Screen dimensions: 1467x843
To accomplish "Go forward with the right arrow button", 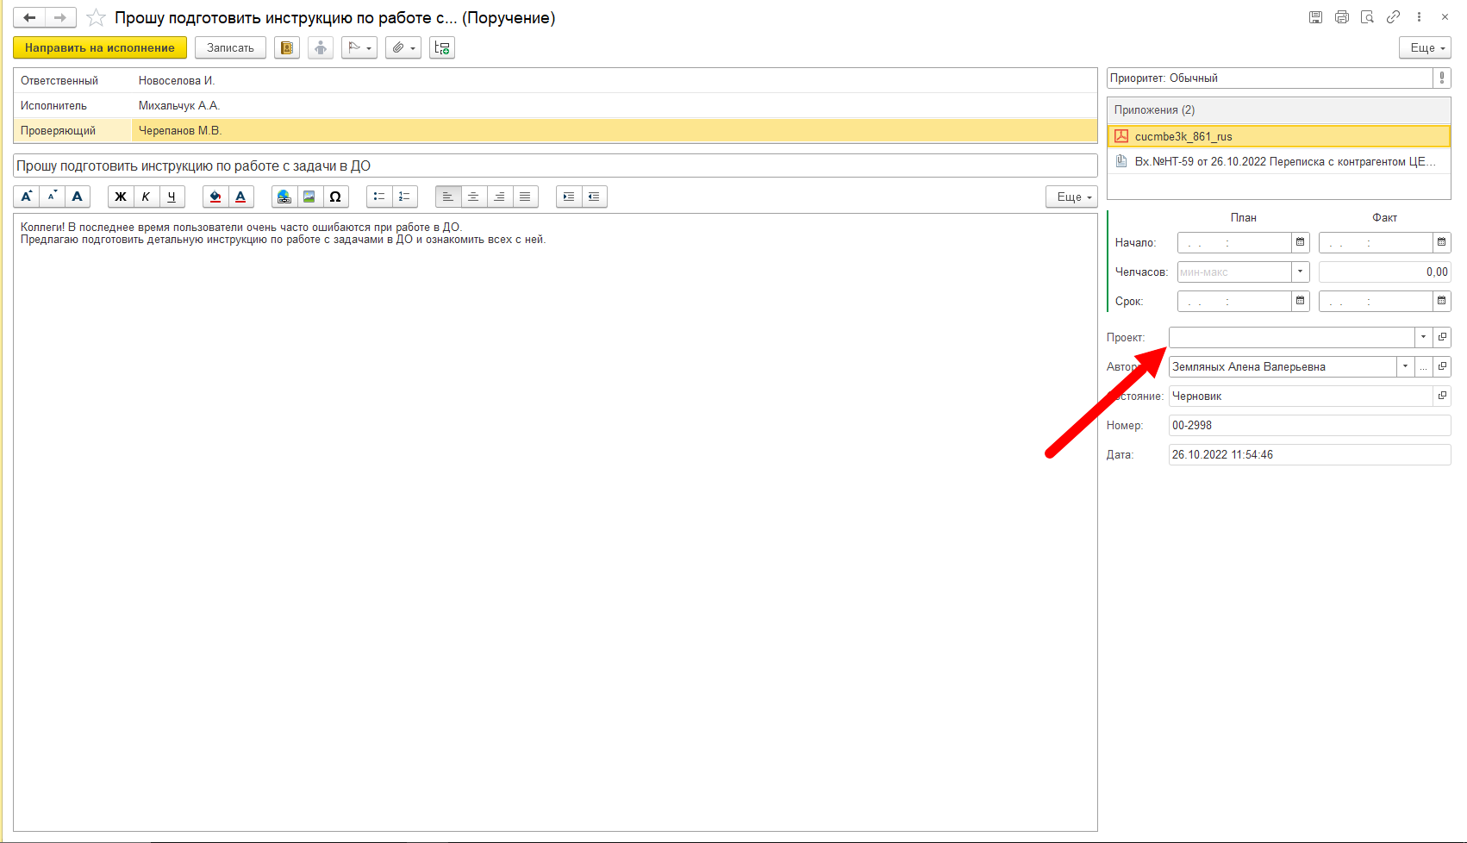I will click(60, 17).
